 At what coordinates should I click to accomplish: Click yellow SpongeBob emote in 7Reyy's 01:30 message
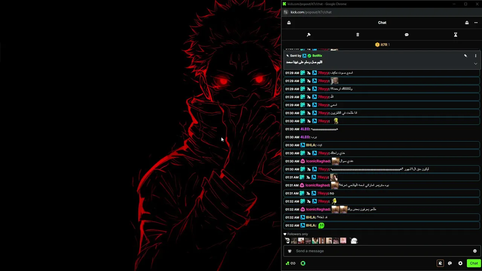coord(336,121)
